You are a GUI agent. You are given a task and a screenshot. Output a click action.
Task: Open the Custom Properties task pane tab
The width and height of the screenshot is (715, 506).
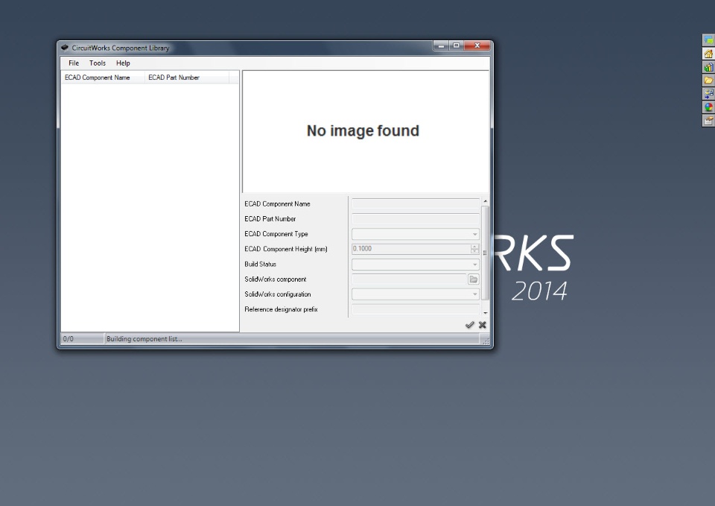coord(708,121)
